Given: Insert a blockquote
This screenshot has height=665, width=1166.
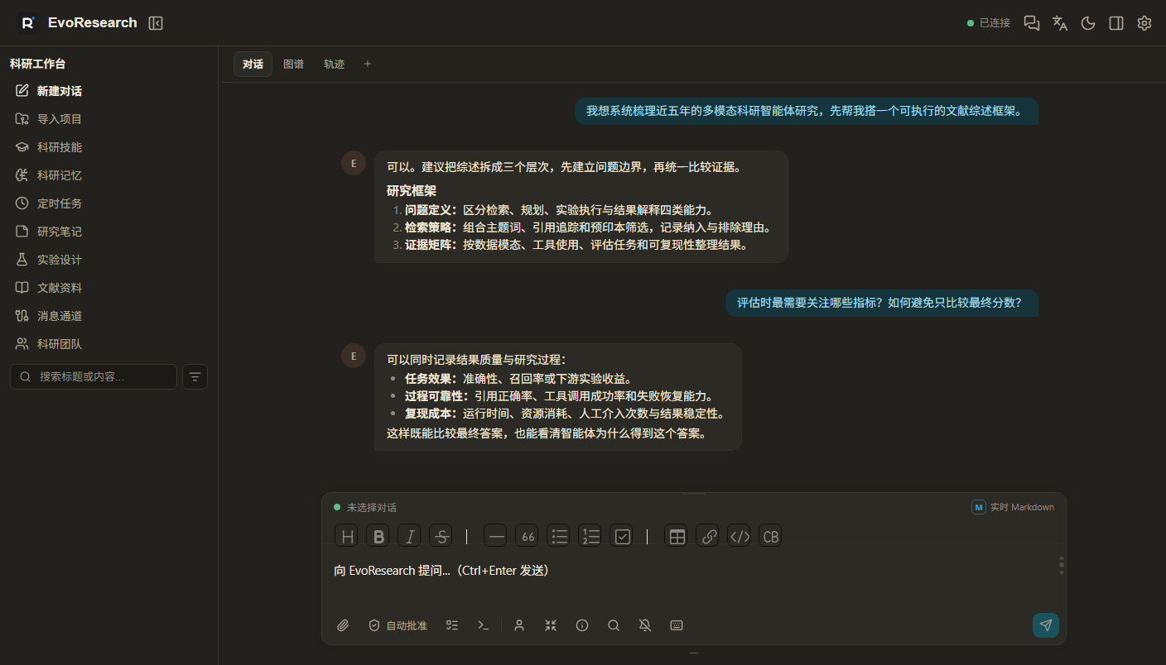Looking at the screenshot, I should click(x=527, y=536).
